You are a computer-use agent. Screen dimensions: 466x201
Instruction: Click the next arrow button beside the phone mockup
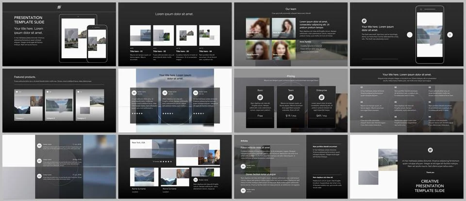coord(450,35)
